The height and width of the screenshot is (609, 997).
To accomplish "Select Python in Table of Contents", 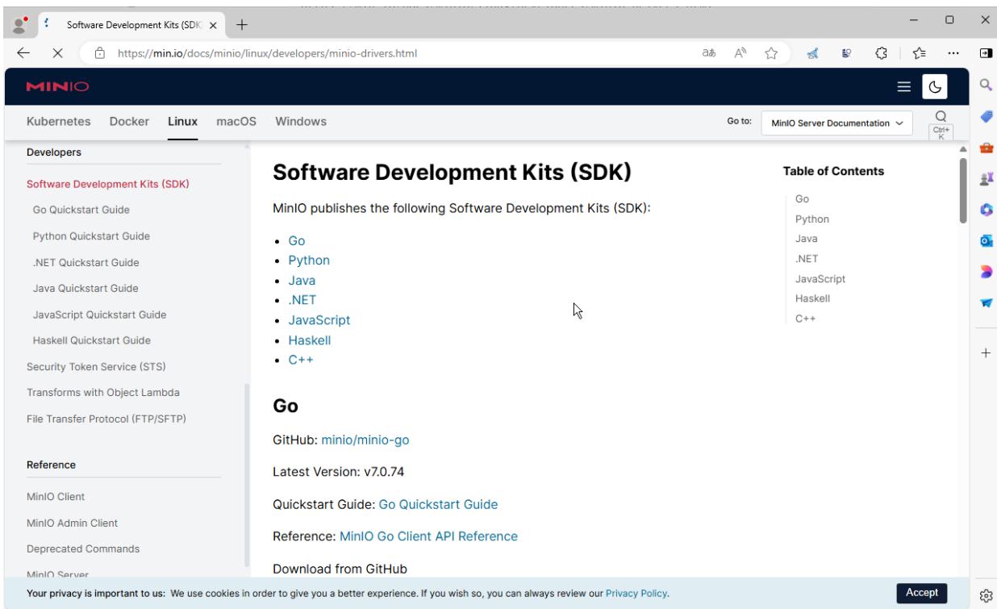I will tap(812, 219).
